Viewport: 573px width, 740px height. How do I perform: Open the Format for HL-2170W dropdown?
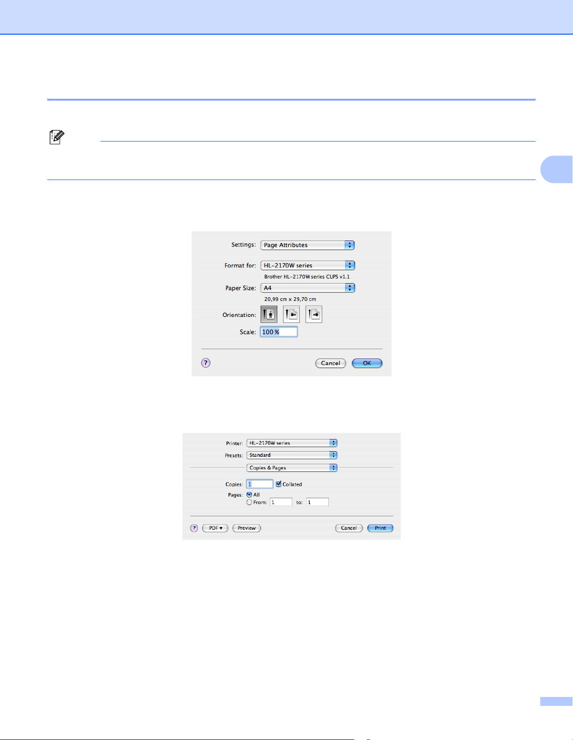tap(308, 265)
